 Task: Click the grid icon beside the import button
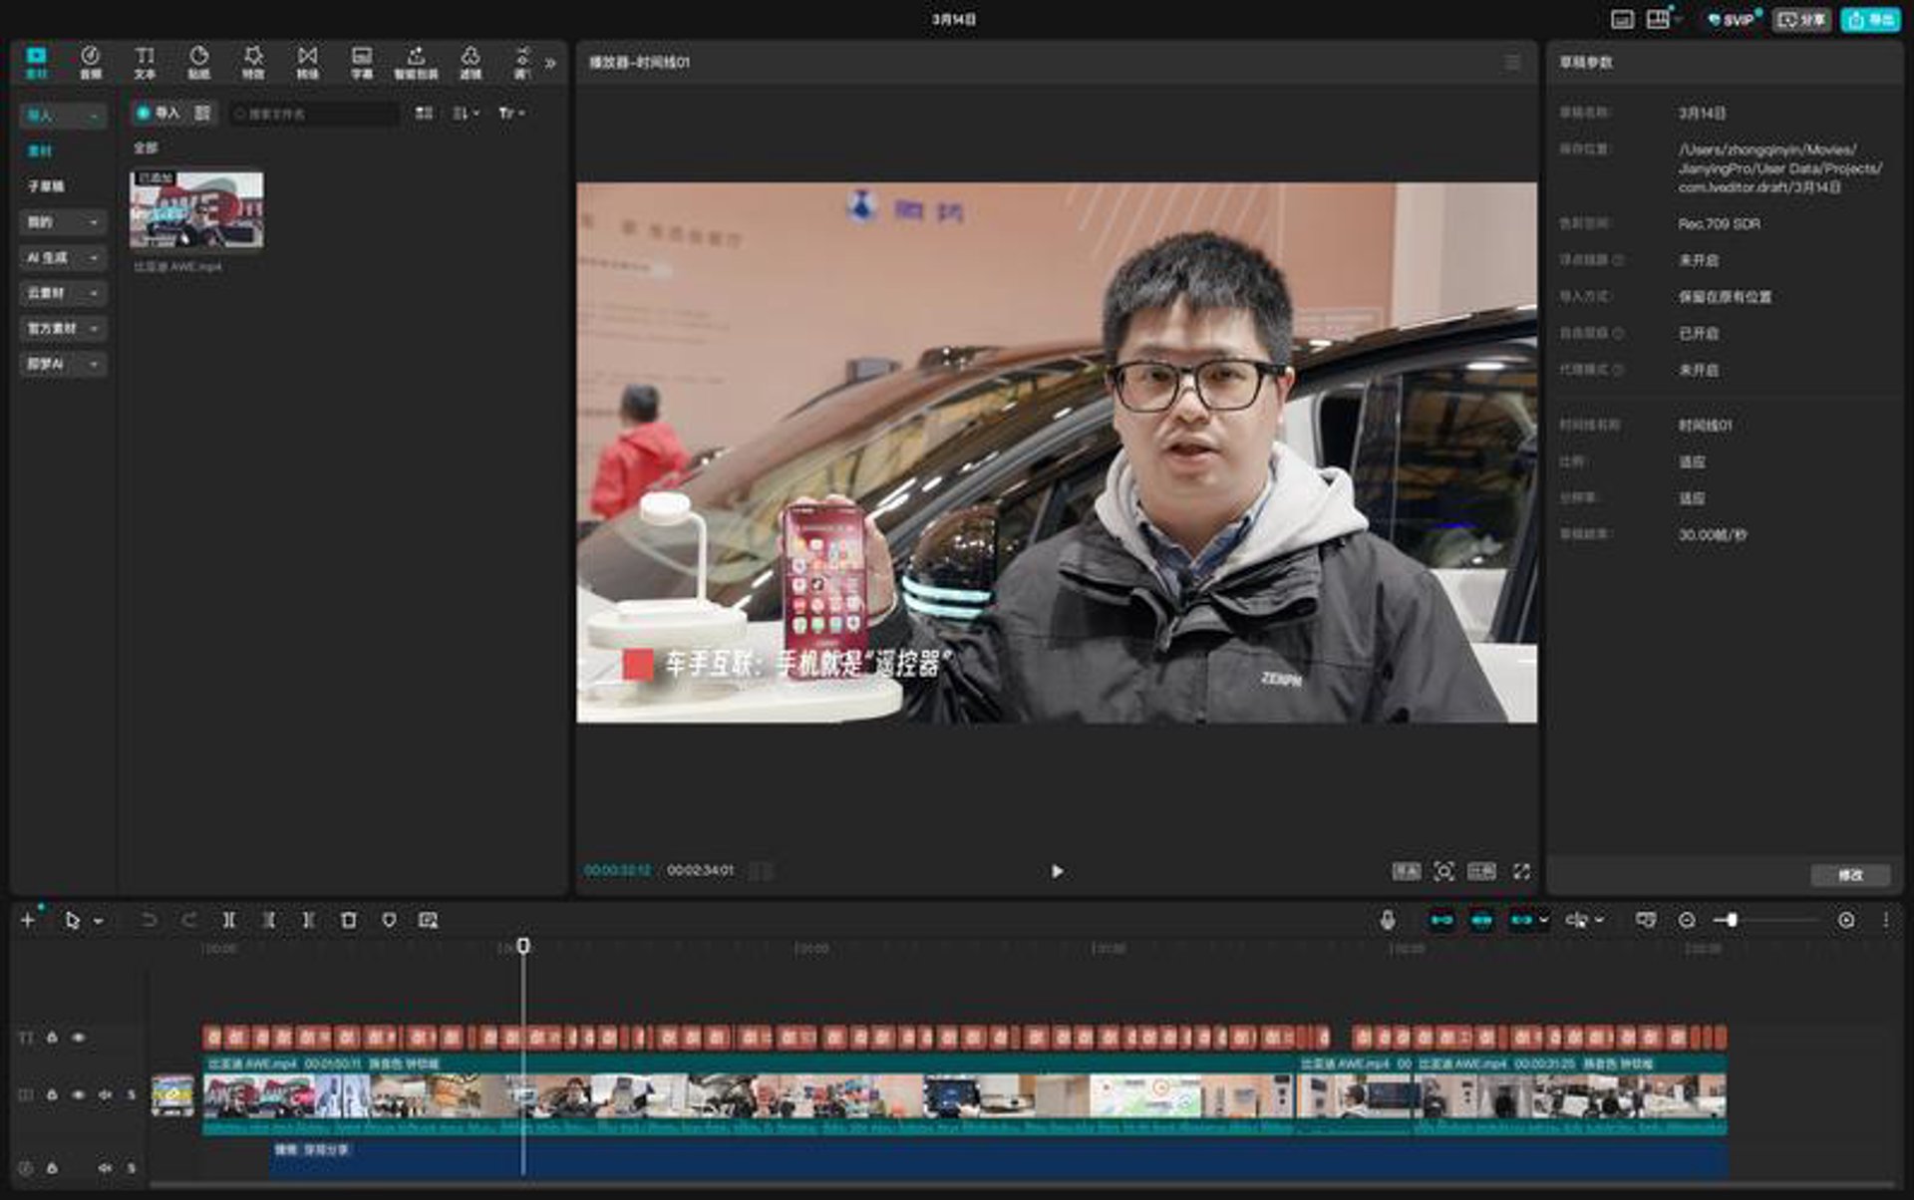[x=202, y=113]
